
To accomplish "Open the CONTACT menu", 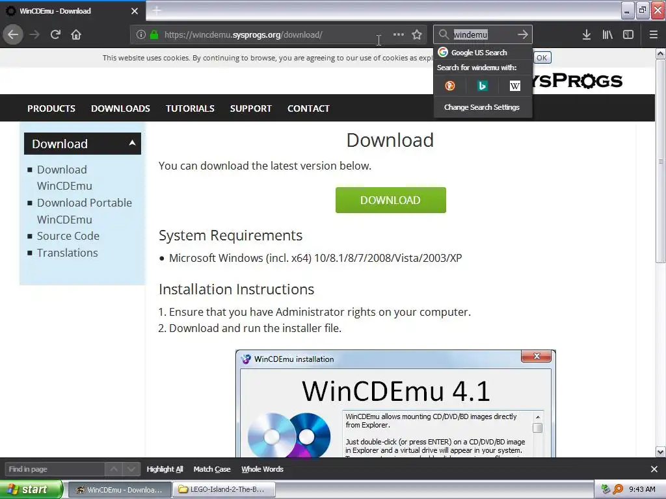I will (308, 109).
